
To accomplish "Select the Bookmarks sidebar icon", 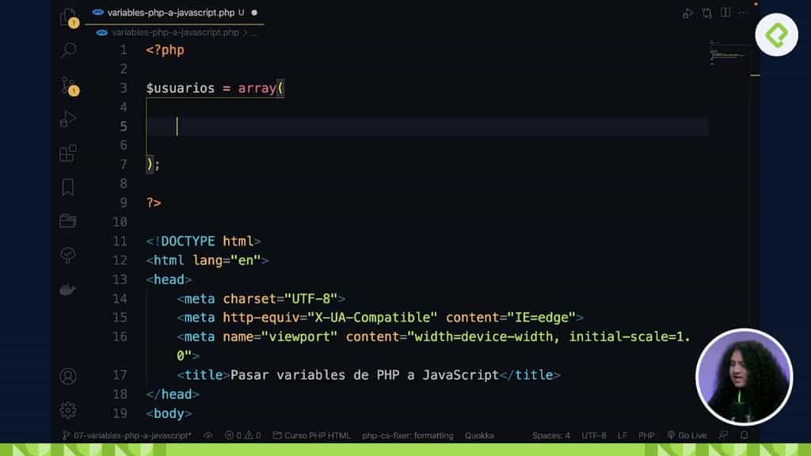I will pyautogui.click(x=67, y=188).
